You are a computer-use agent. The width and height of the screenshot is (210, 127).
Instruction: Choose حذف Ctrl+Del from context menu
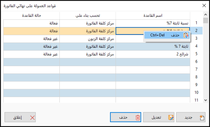tap(167, 35)
